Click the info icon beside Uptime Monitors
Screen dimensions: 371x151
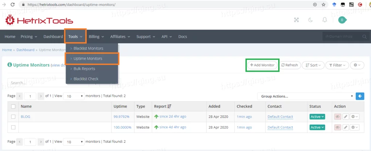click(9, 65)
